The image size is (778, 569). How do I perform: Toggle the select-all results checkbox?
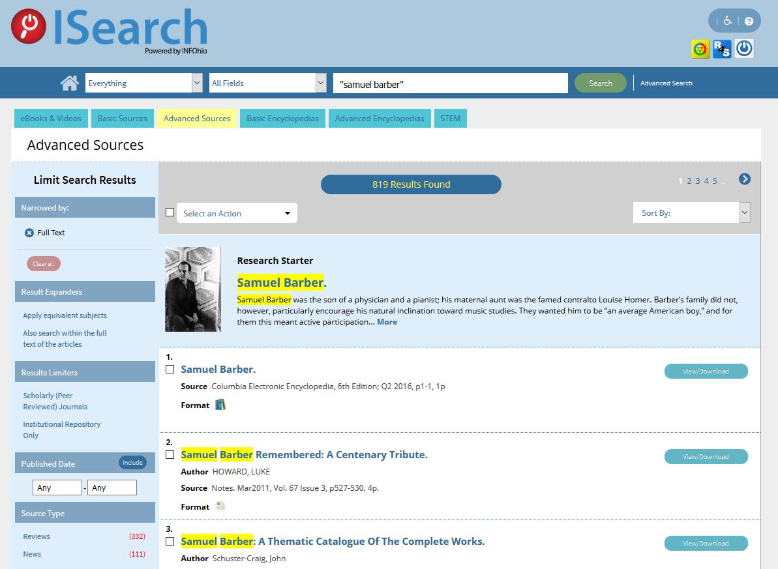pos(170,212)
